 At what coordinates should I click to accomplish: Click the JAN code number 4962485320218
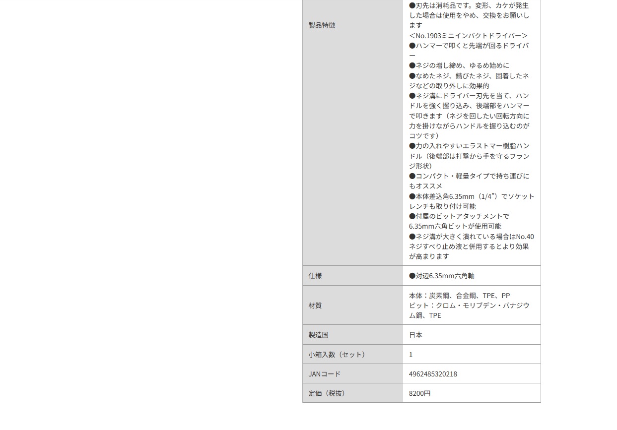coord(433,374)
